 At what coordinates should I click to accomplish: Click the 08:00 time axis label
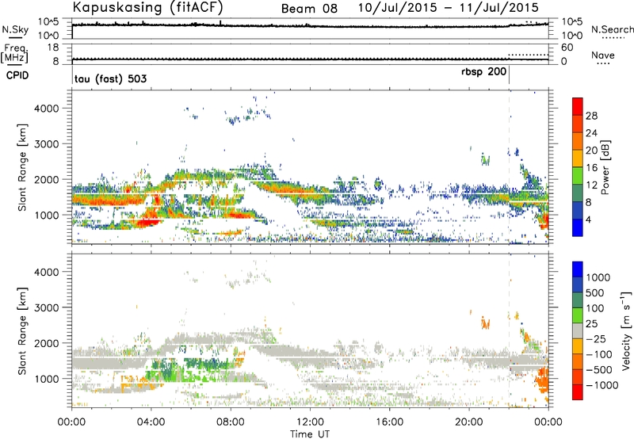click(x=231, y=422)
